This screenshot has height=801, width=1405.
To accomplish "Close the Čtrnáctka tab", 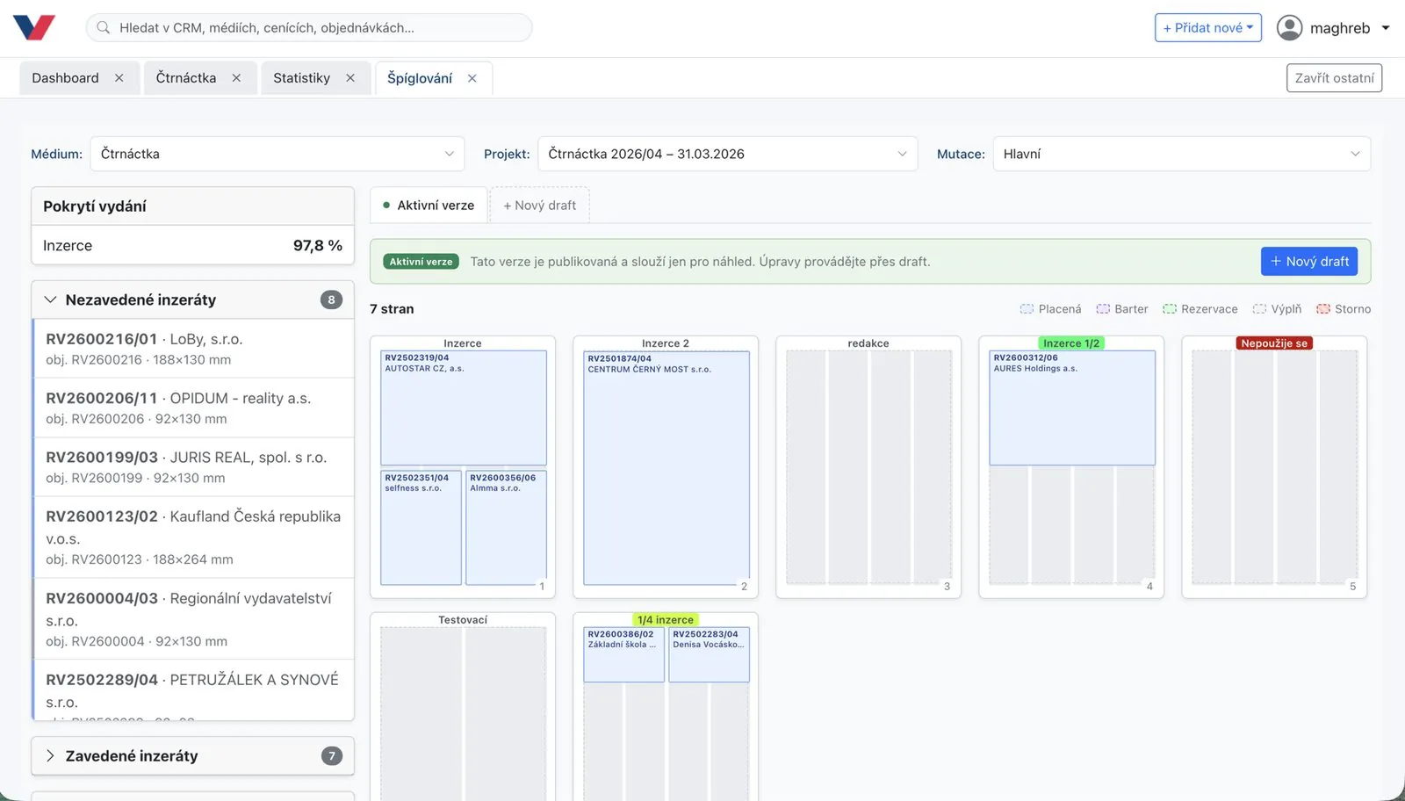I will pos(236,78).
